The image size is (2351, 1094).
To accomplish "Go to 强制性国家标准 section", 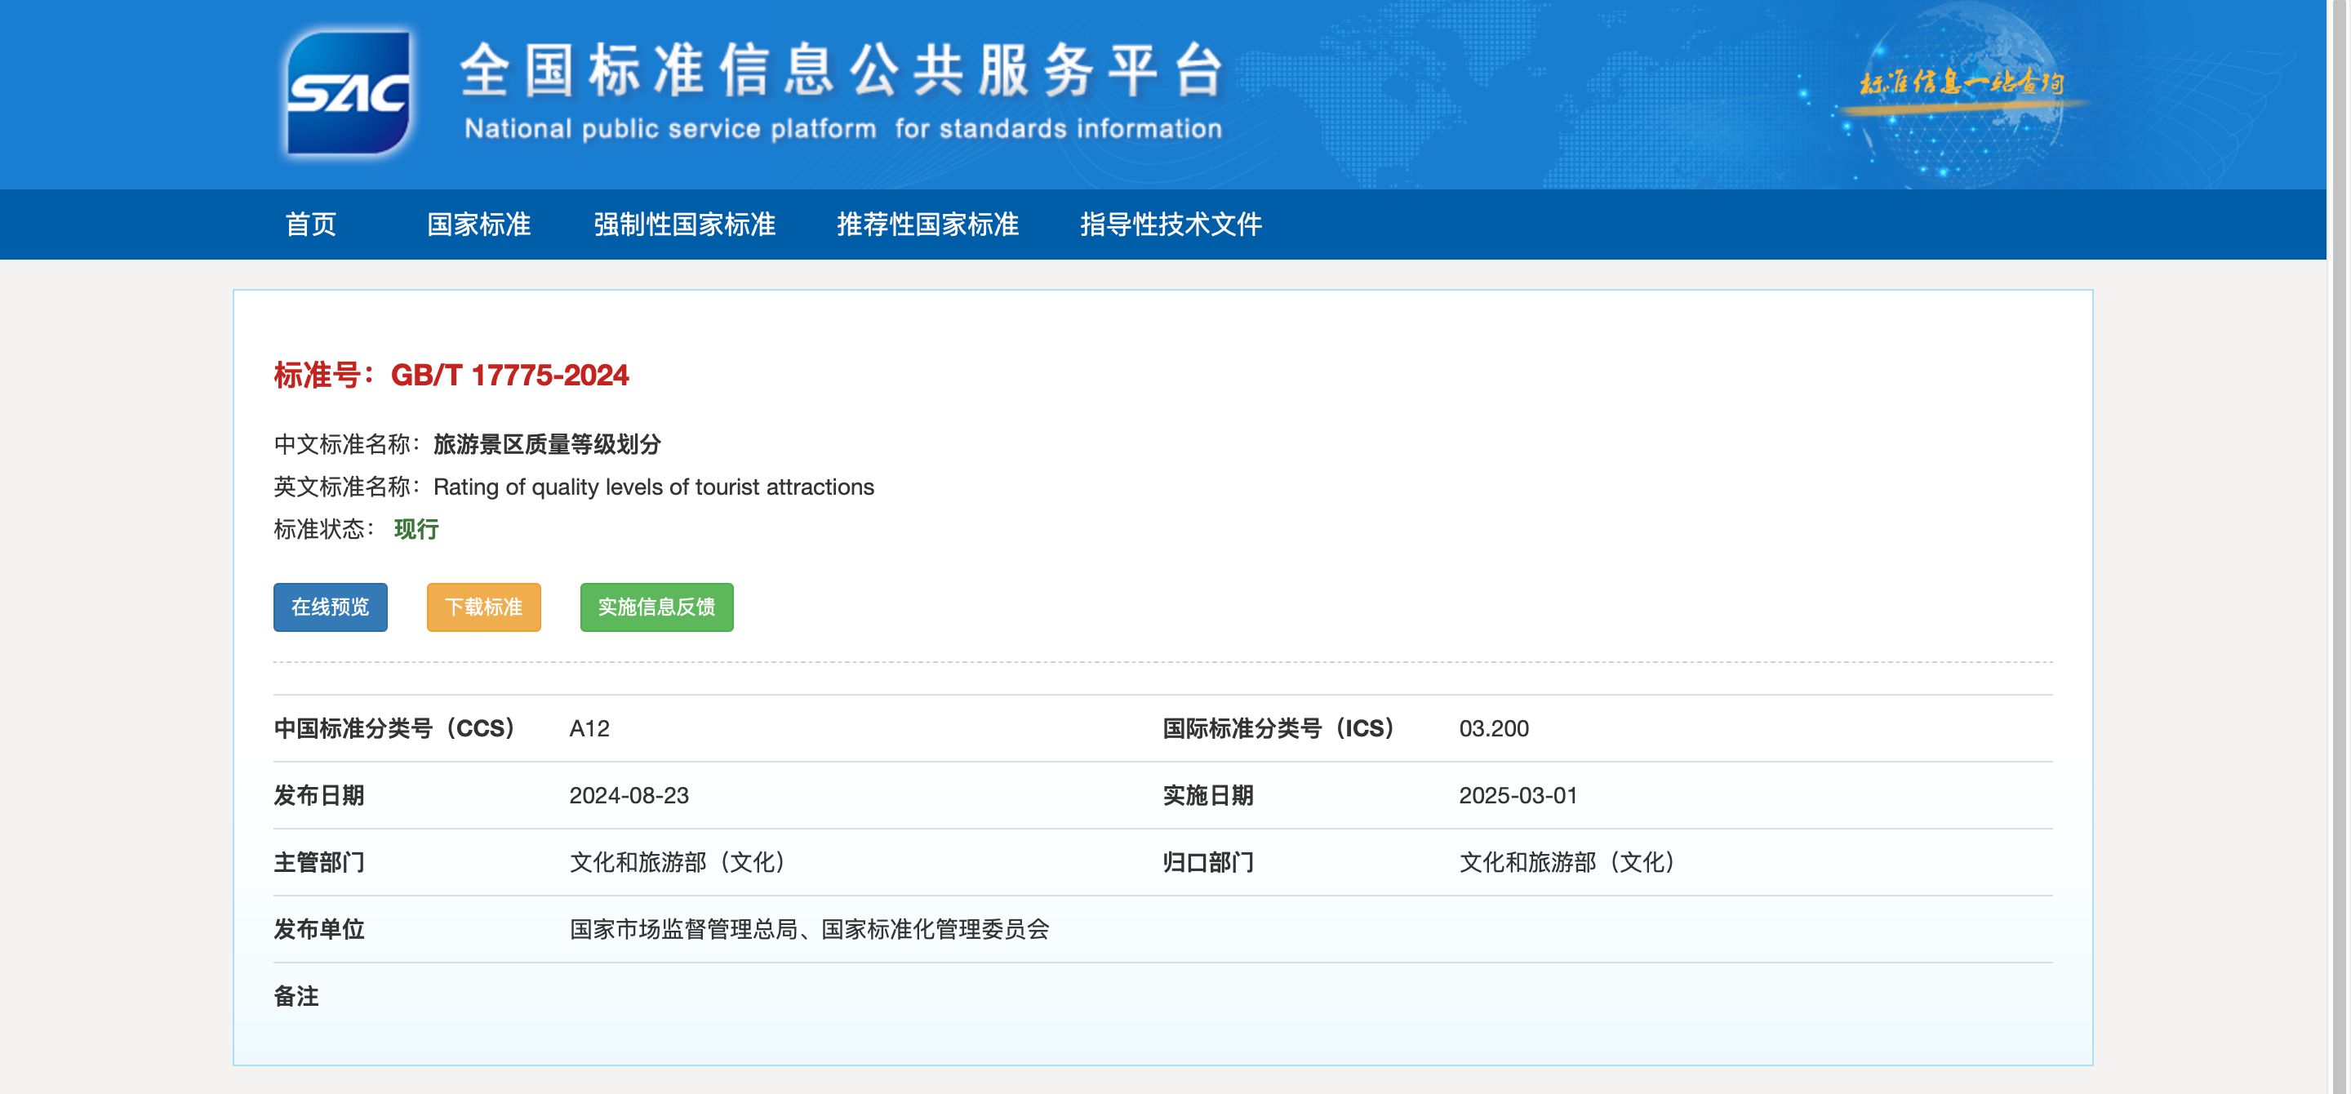I will pos(683,225).
